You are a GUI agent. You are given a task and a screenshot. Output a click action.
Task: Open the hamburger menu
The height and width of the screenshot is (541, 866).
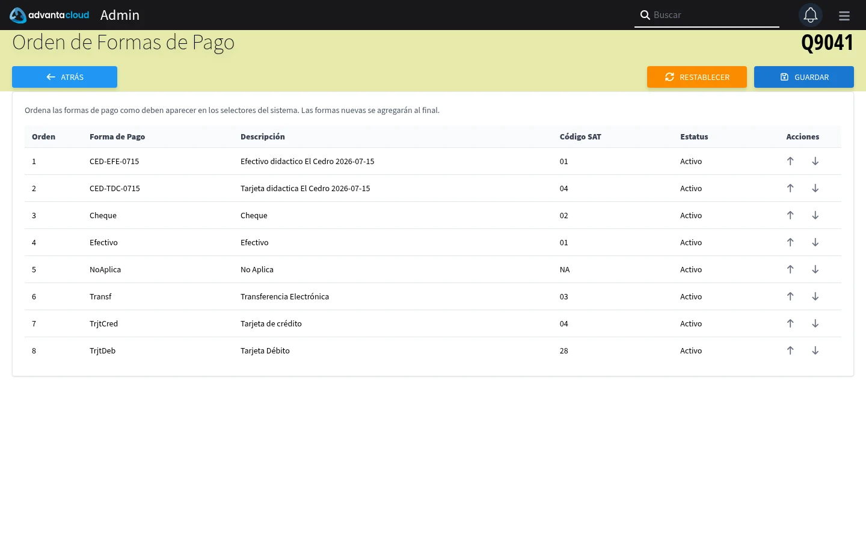point(844,16)
